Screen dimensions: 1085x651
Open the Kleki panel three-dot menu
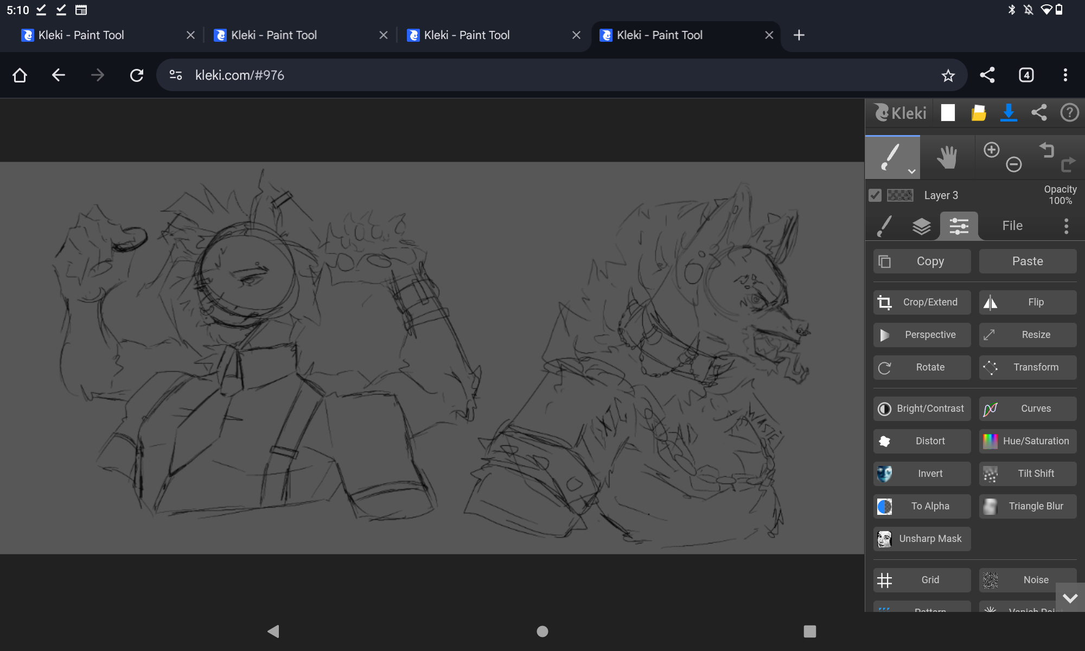click(1066, 226)
